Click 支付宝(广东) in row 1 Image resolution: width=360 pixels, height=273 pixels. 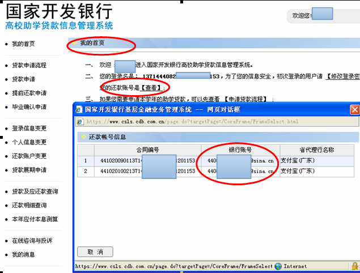tap(298, 161)
